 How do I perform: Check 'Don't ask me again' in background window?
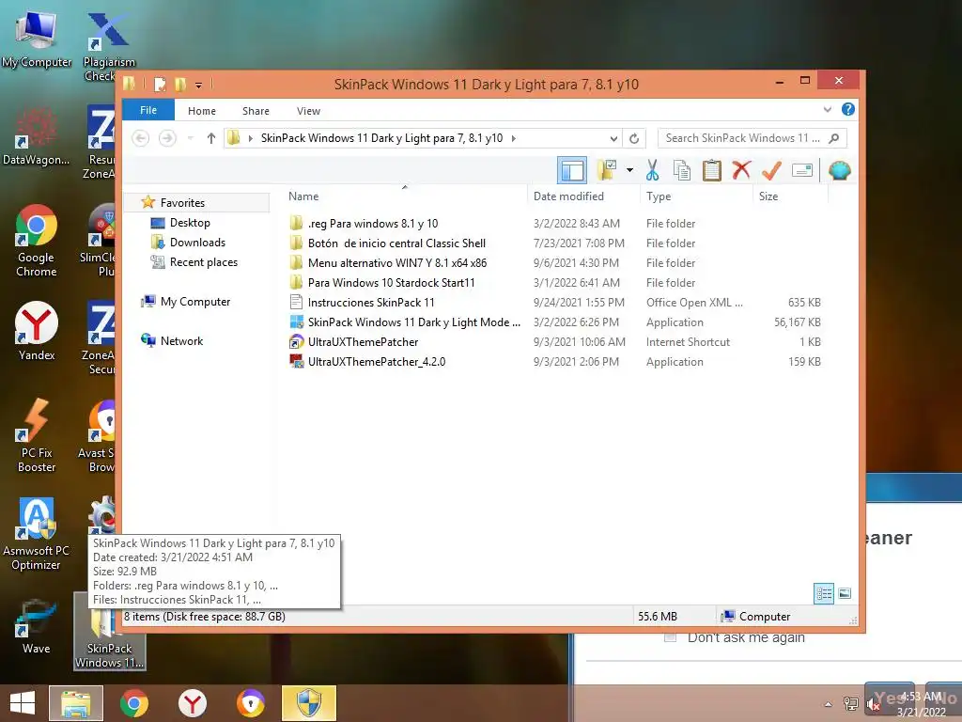(670, 637)
